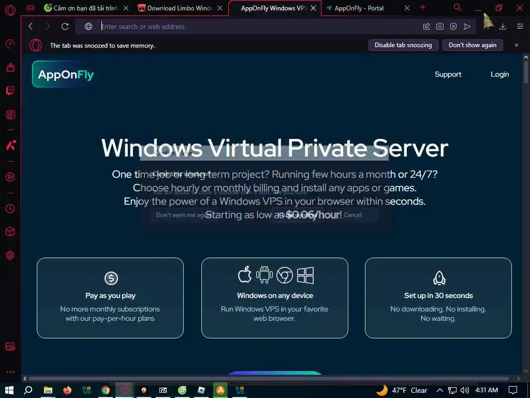The width and height of the screenshot is (530, 398).
Task: Open the Settings gear in the sidebar
Action: (10, 255)
